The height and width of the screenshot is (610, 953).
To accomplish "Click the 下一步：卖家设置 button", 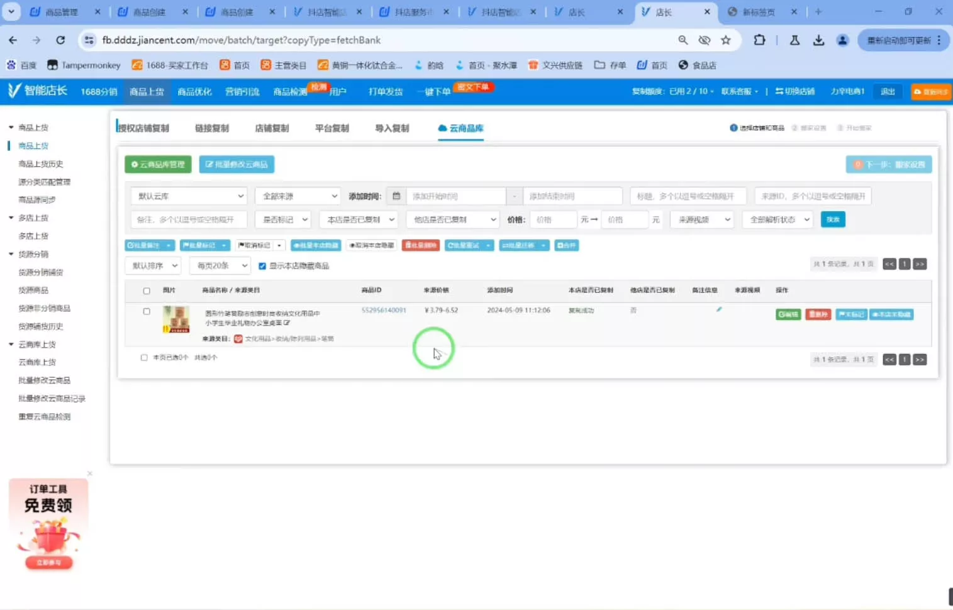I will coord(888,164).
